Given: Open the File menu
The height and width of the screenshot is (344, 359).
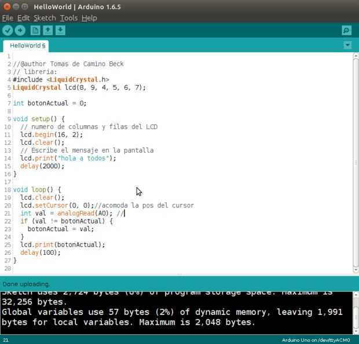Looking at the screenshot, I should click(8, 18).
